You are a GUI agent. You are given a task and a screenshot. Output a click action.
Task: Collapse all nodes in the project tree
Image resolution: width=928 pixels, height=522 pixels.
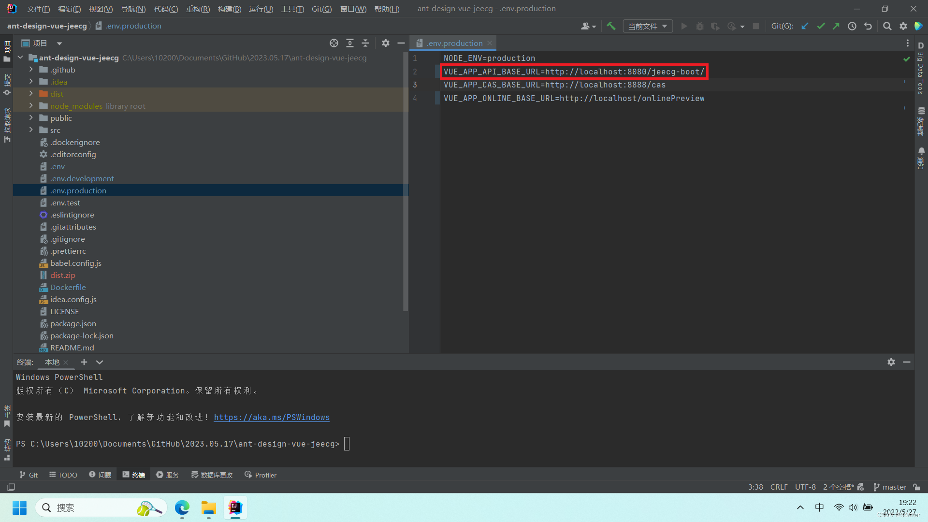365,43
